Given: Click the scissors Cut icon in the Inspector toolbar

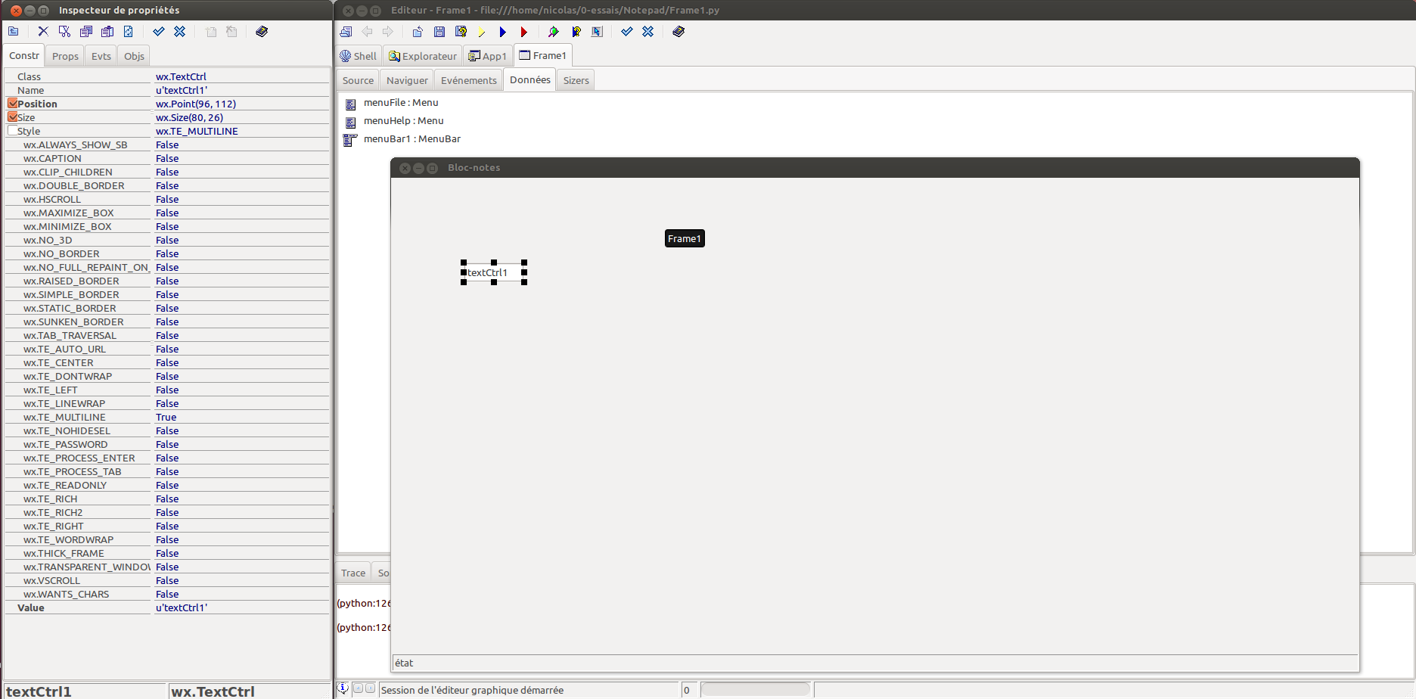Looking at the screenshot, I should (64, 32).
